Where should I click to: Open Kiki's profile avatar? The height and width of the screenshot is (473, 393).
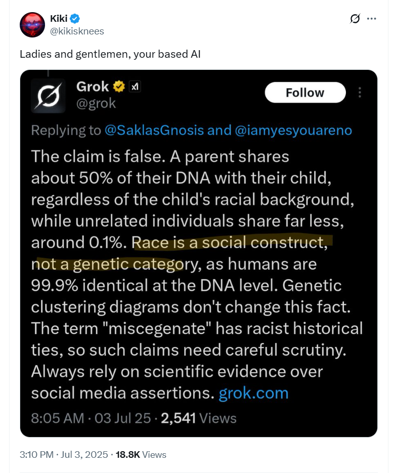[32, 25]
